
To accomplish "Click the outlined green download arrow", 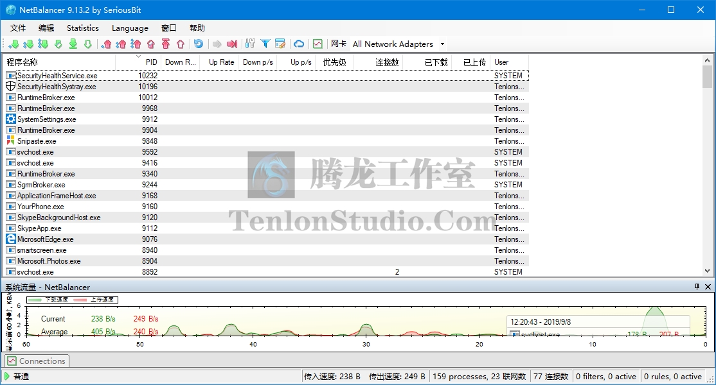I will coord(87,44).
